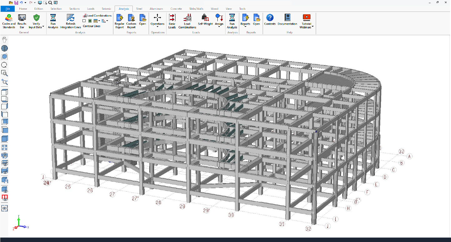This screenshot has height=242, width=451.
Task: Open the contour fill color picker dropdown
Action: (107, 21)
